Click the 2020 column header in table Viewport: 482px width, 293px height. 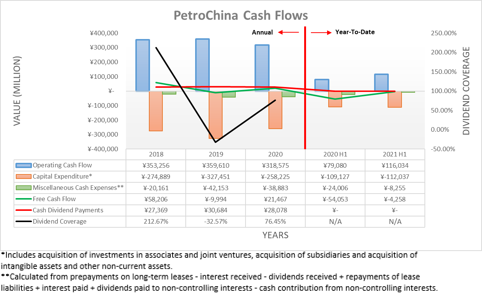pos(276,154)
